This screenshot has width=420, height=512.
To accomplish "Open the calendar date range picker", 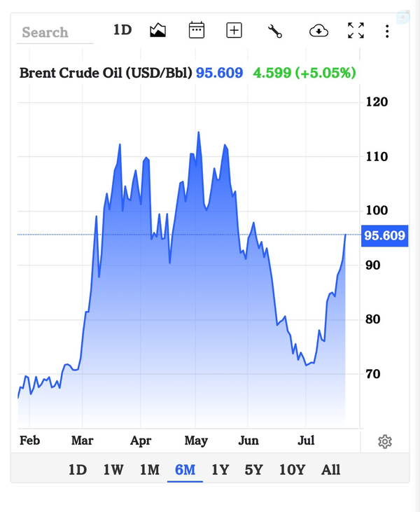I will [197, 30].
